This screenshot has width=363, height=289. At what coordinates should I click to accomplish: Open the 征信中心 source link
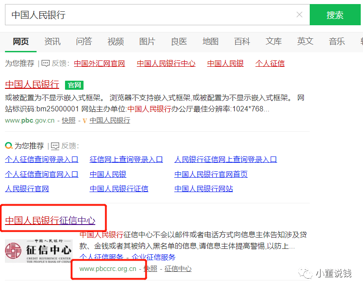178,269
